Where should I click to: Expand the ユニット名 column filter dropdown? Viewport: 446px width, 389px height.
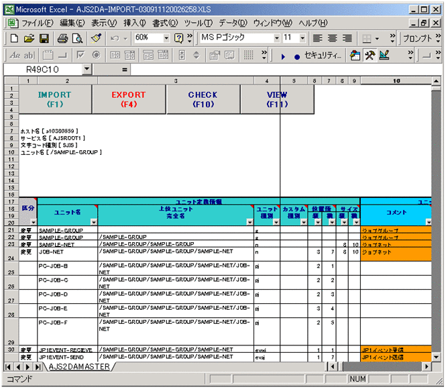tap(93, 221)
